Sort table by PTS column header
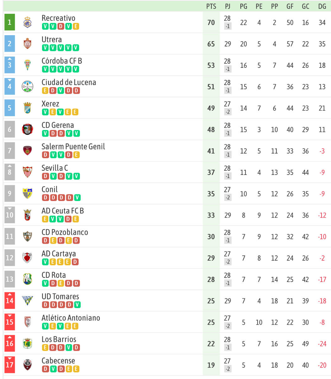Image resolution: width=331 pixels, height=379 pixels. click(x=211, y=6)
